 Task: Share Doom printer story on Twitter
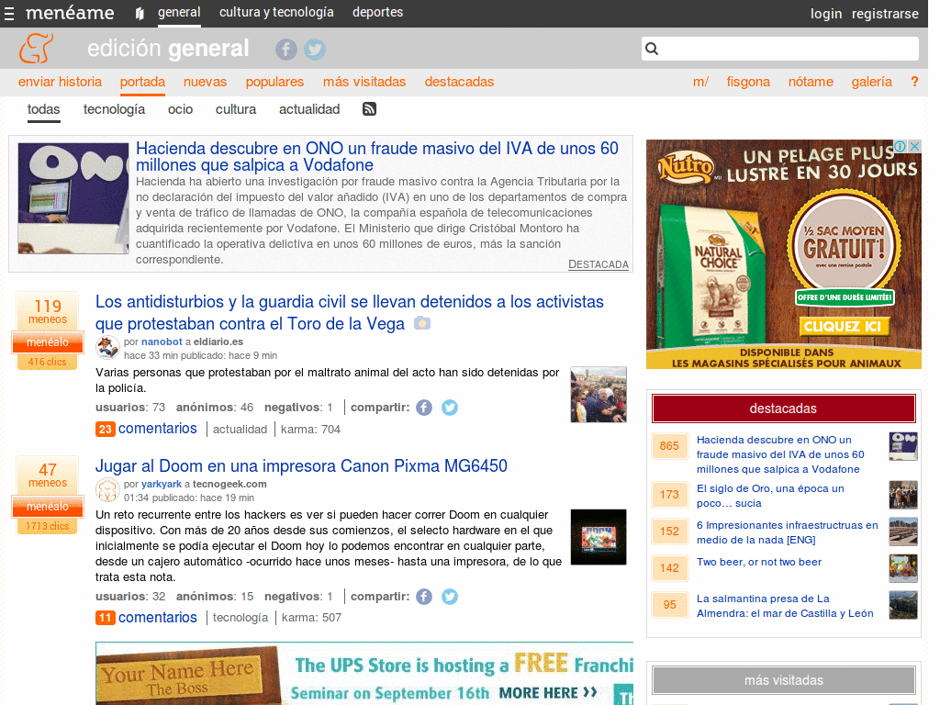coord(450,597)
